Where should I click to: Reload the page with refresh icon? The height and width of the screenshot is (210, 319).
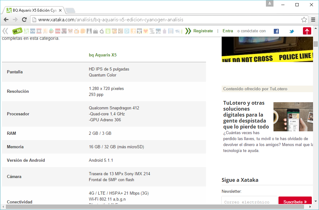[24, 20]
